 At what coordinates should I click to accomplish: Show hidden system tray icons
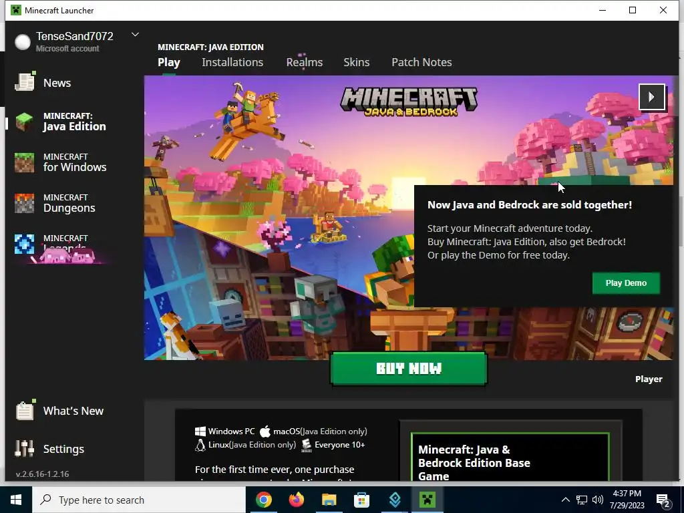(x=565, y=500)
